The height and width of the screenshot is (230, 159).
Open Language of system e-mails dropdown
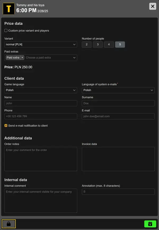(118, 90)
